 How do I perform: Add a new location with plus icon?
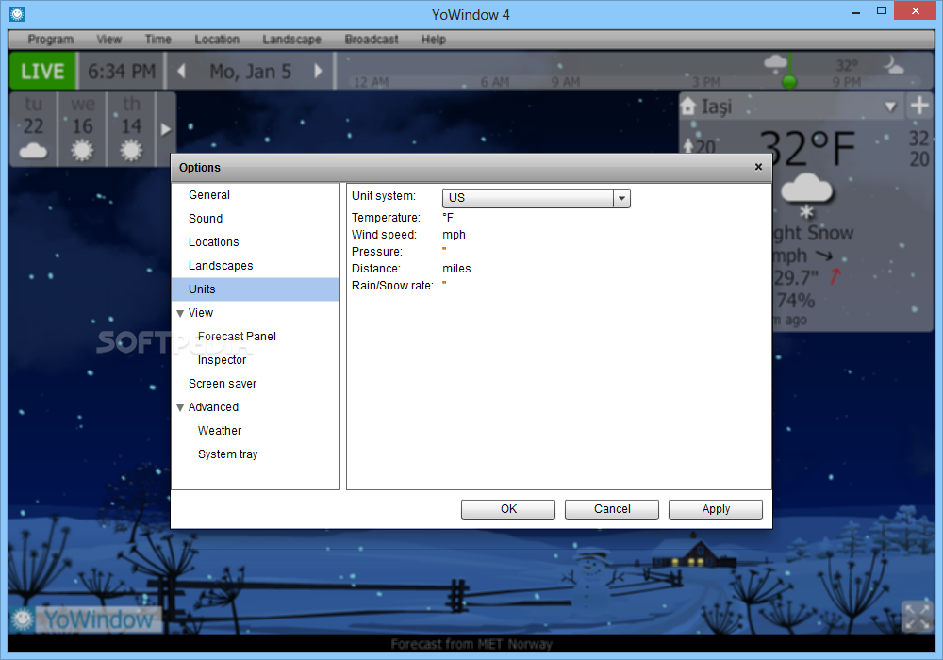918,106
